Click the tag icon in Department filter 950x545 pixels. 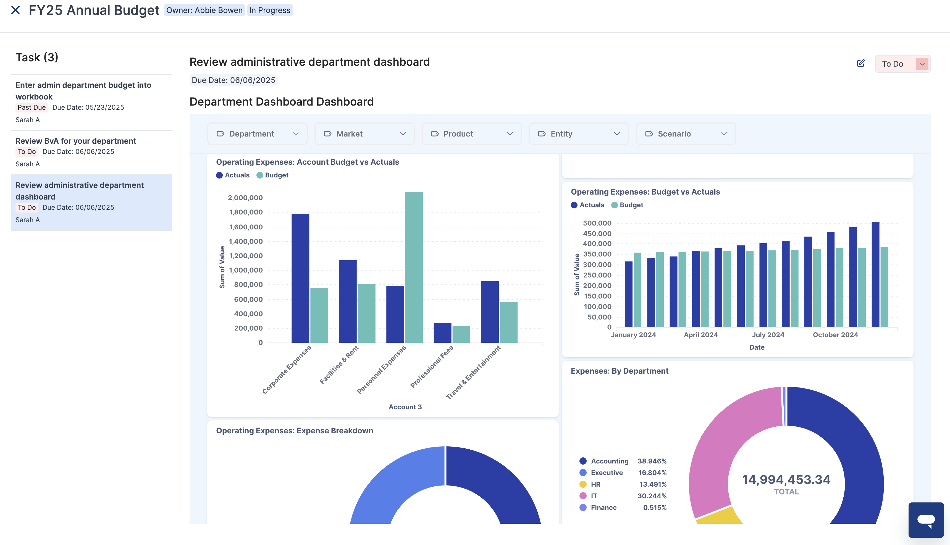coord(221,134)
